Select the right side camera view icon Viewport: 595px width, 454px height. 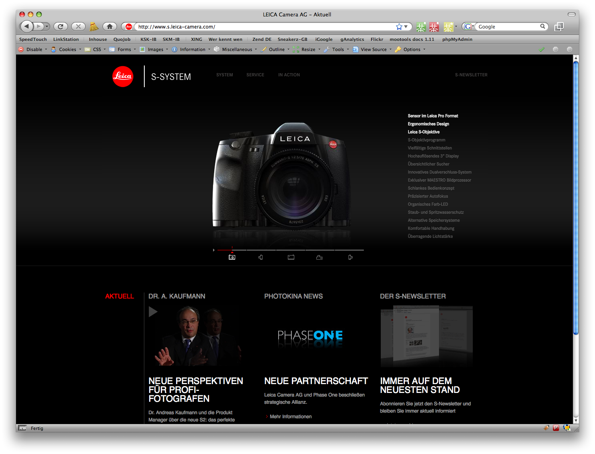coord(351,257)
